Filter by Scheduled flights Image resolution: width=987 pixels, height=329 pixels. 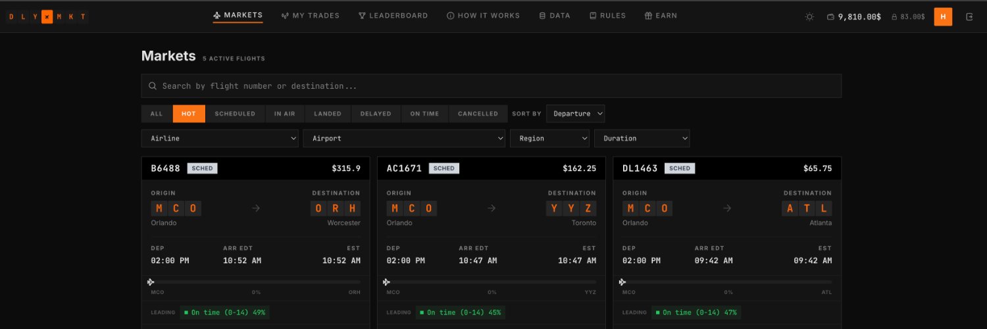(235, 114)
